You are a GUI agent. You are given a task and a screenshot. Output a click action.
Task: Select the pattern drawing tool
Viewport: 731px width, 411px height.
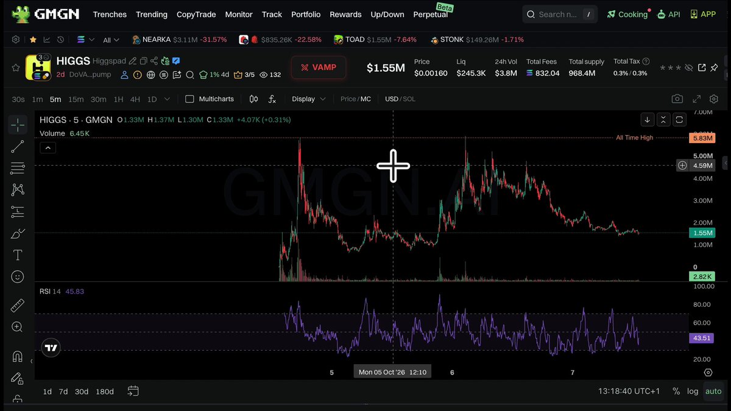click(x=18, y=189)
